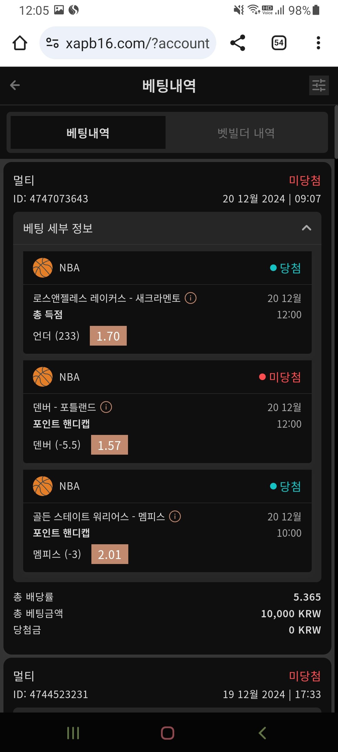Viewport: 338px width, 752px height.
Task: Collapse the 베팅 세부 정보 section
Action: tap(306, 228)
